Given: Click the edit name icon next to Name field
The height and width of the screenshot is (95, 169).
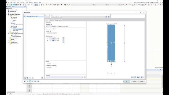Looking at the screenshot, I should 106,17.
